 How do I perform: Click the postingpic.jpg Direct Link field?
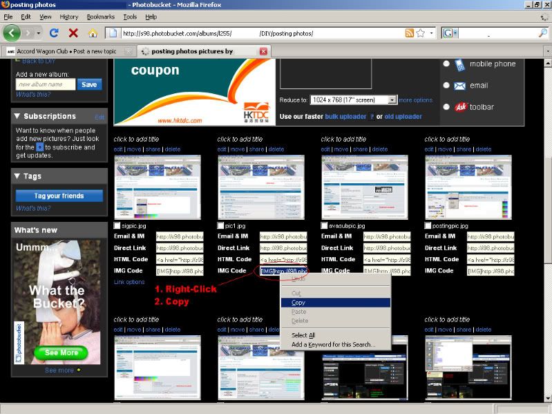coord(491,248)
